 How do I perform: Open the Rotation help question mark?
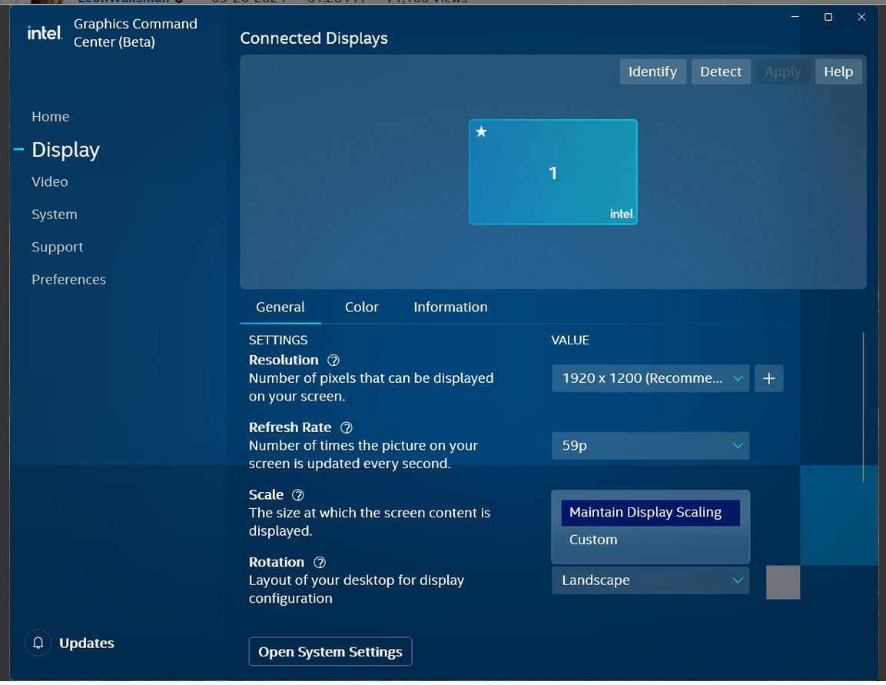click(x=319, y=562)
